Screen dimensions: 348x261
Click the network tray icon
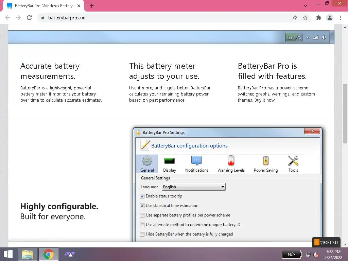point(308,255)
